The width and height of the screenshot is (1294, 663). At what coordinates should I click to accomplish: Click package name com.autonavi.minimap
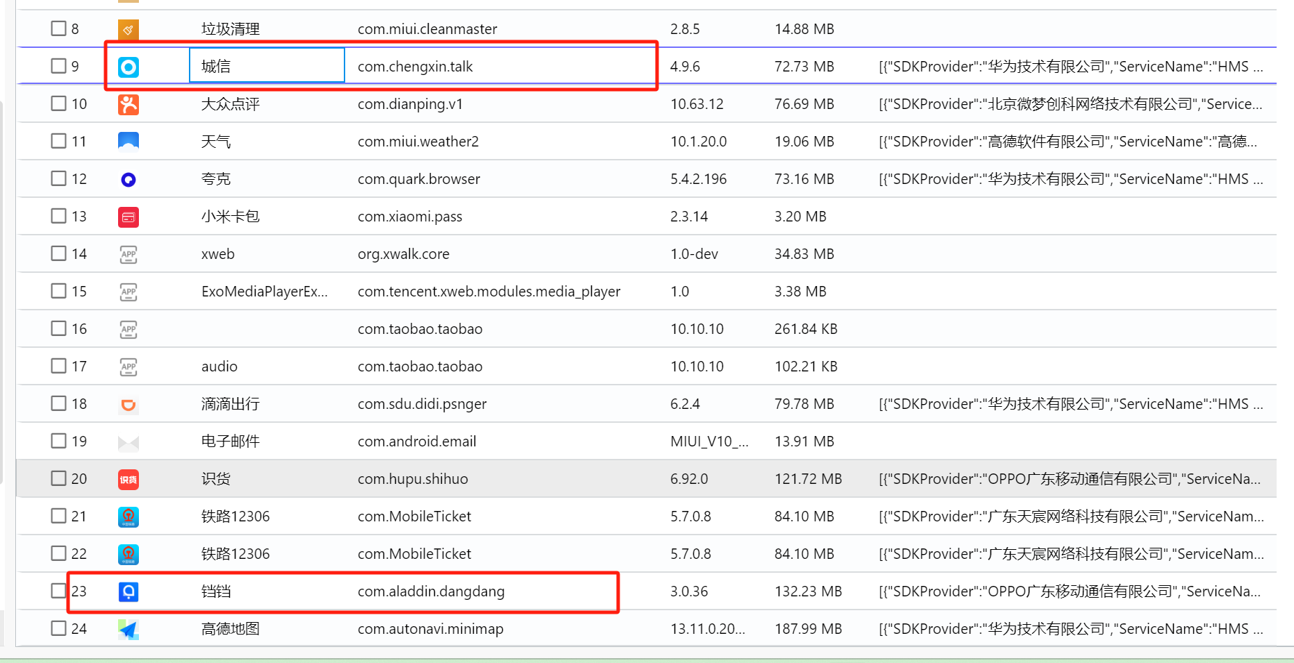click(x=431, y=629)
